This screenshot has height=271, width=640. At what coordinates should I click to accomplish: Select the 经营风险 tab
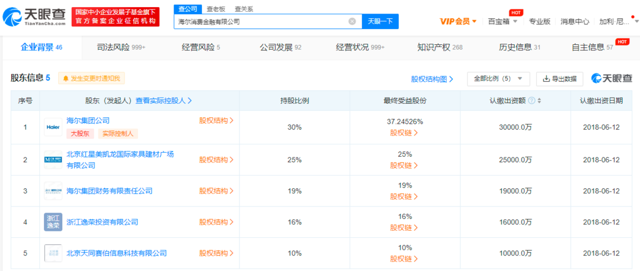pyautogui.click(x=201, y=48)
